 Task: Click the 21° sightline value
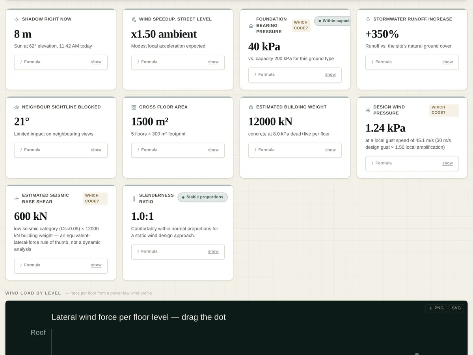coord(22,122)
